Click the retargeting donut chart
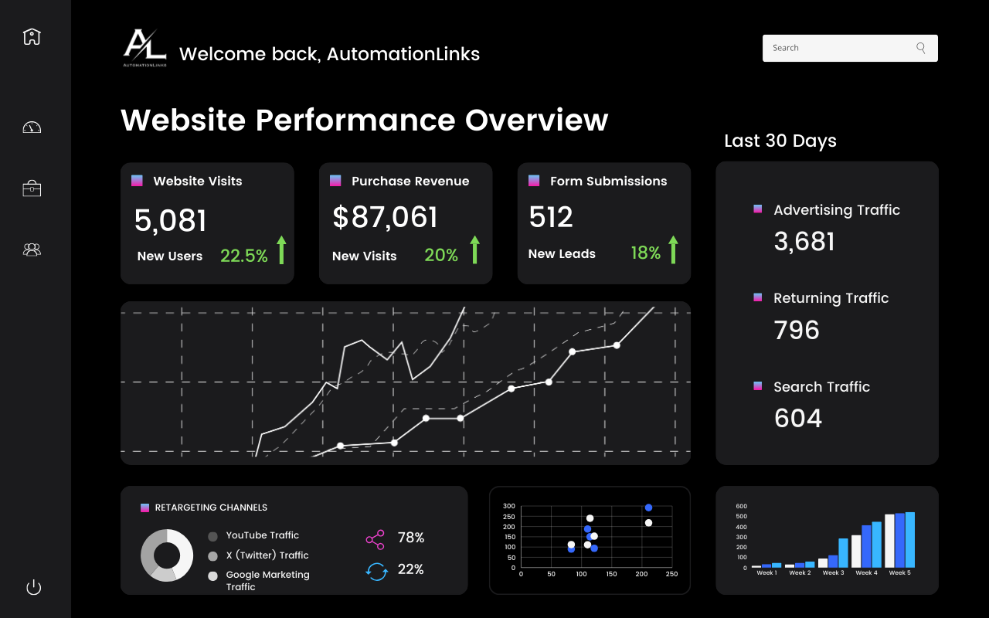Viewport: 989px width, 618px height. [x=167, y=555]
